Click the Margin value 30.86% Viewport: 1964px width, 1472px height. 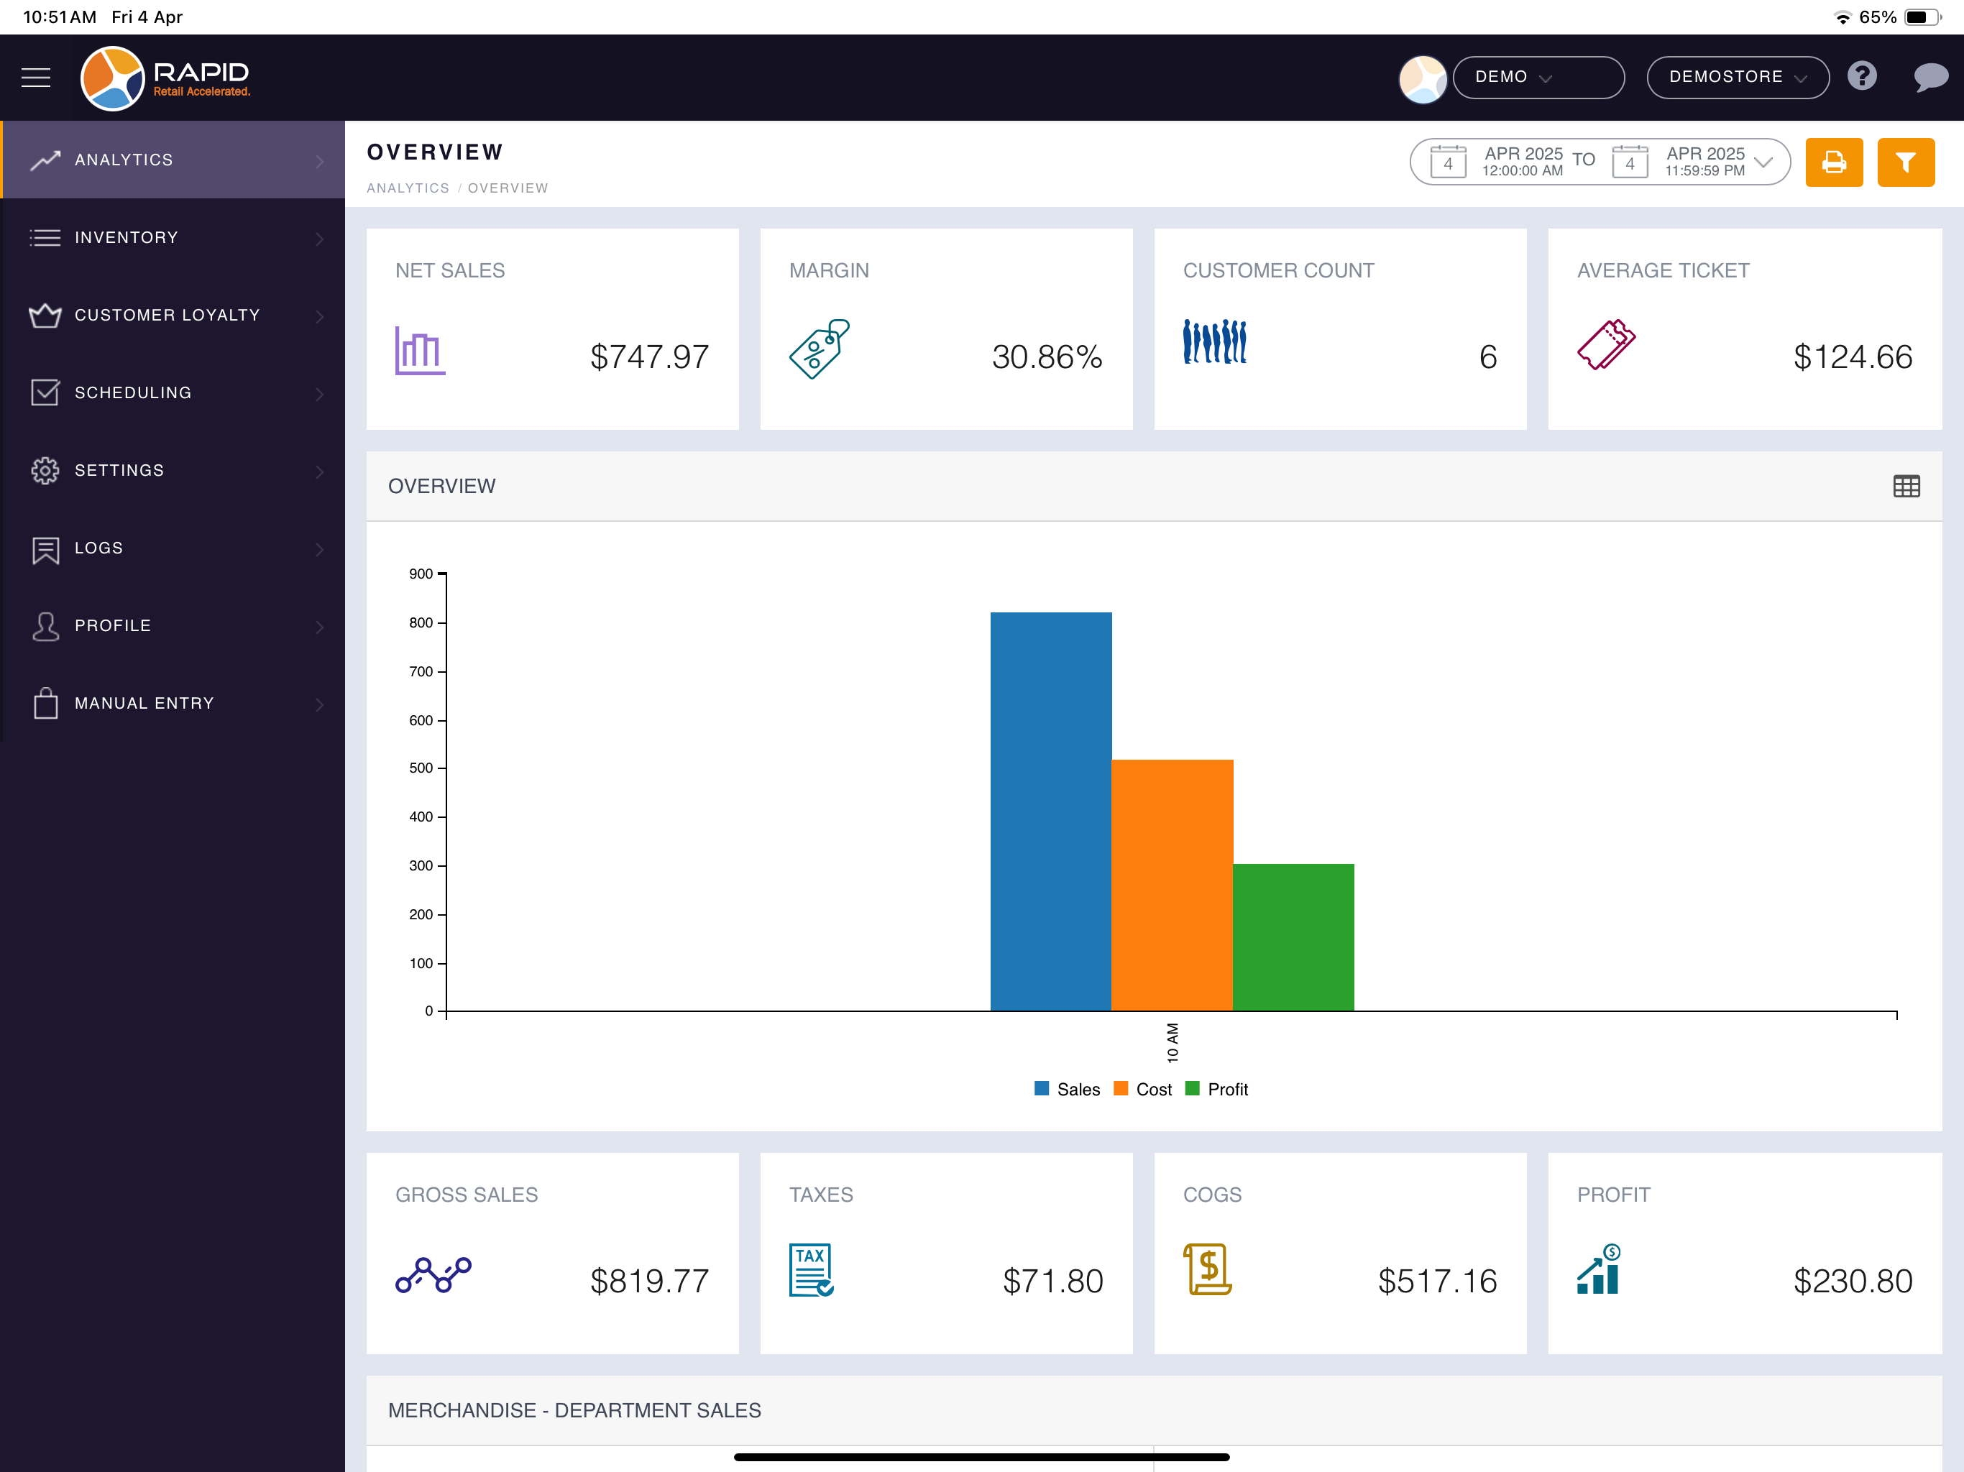(x=1047, y=357)
